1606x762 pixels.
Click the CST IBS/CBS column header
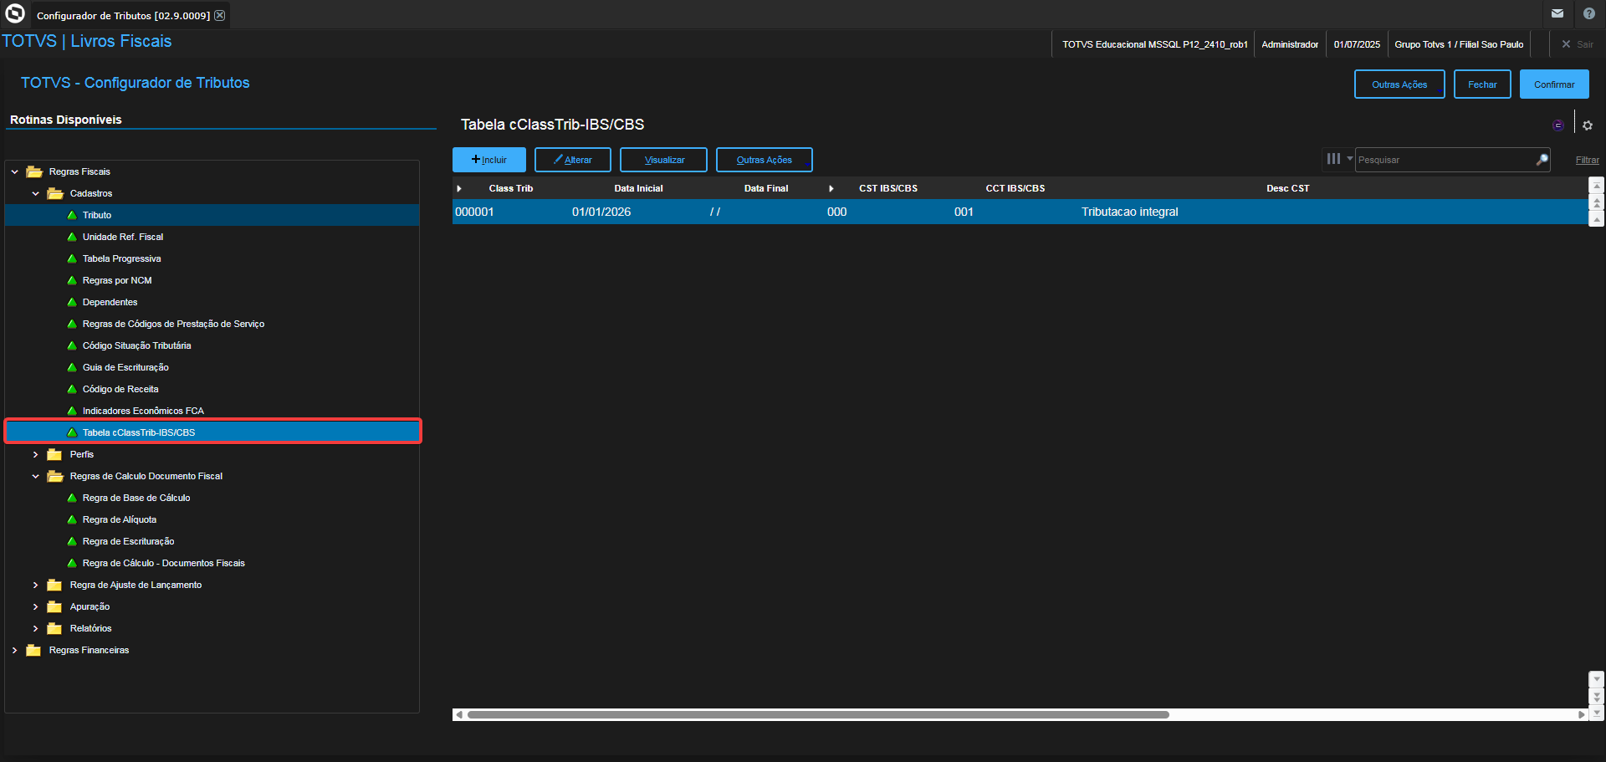888,188
